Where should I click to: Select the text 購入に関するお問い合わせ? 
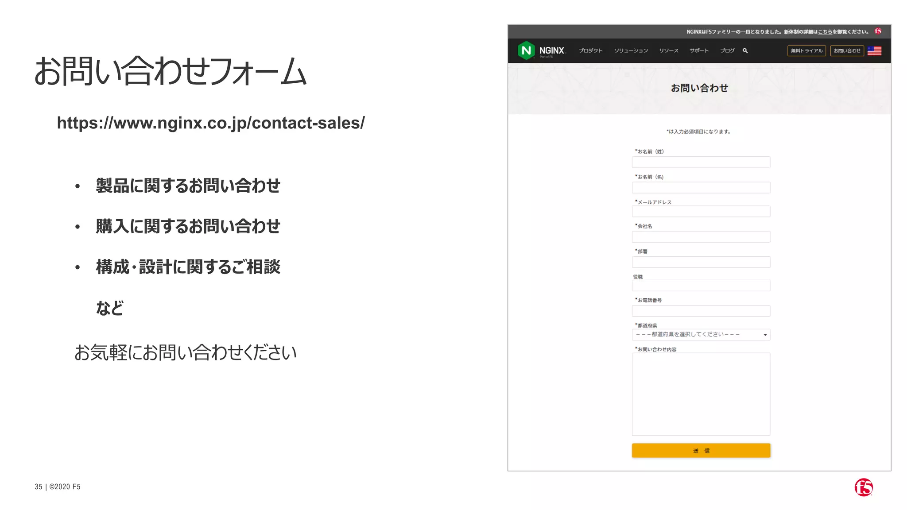(x=188, y=226)
